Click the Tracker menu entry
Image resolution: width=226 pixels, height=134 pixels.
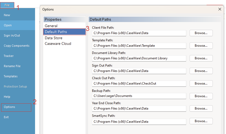9,56
